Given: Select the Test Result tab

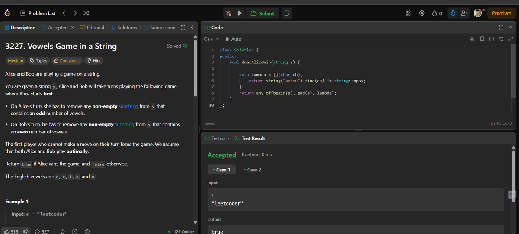Looking at the screenshot, I should [250, 139].
